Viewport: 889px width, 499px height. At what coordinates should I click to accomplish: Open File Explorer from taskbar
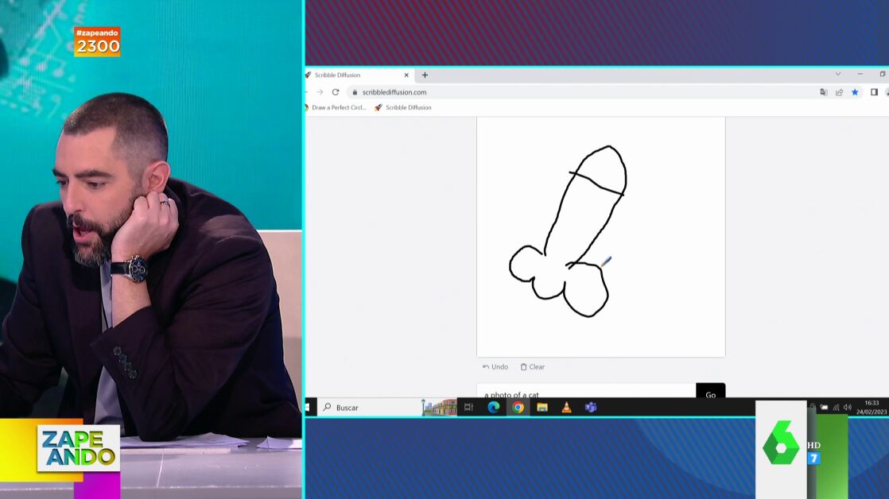[x=542, y=408]
